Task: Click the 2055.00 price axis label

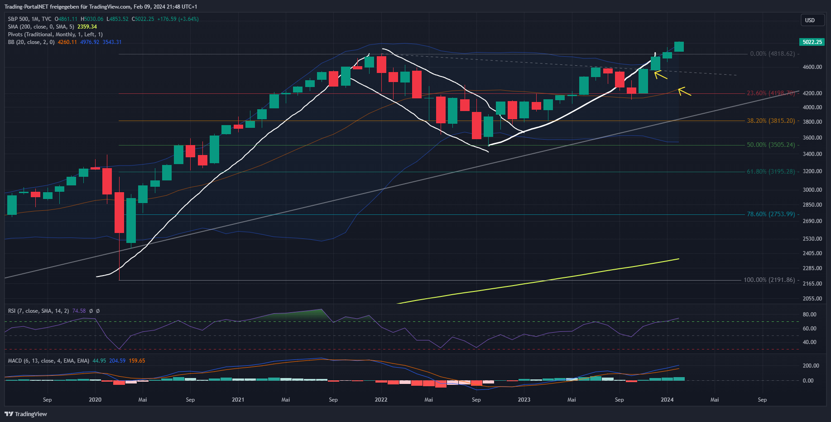Action: (x=812, y=299)
